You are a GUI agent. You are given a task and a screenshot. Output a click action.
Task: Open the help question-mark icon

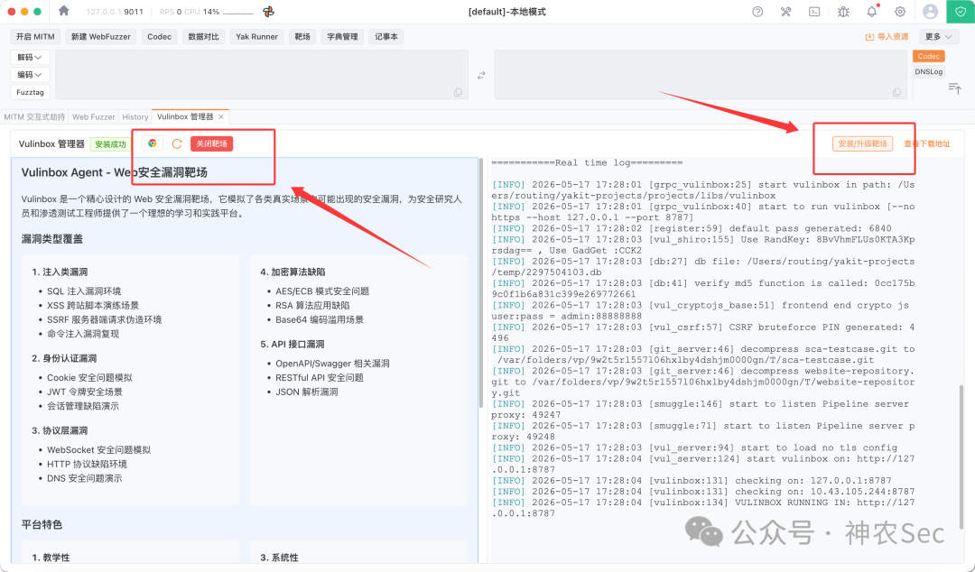click(x=757, y=11)
